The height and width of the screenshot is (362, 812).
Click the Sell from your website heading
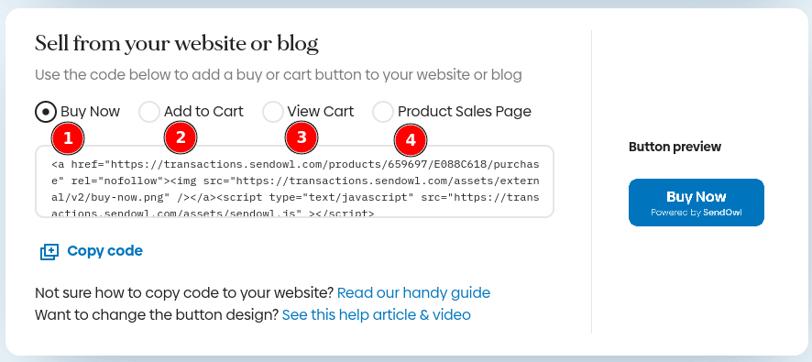click(x=177, y=45)
